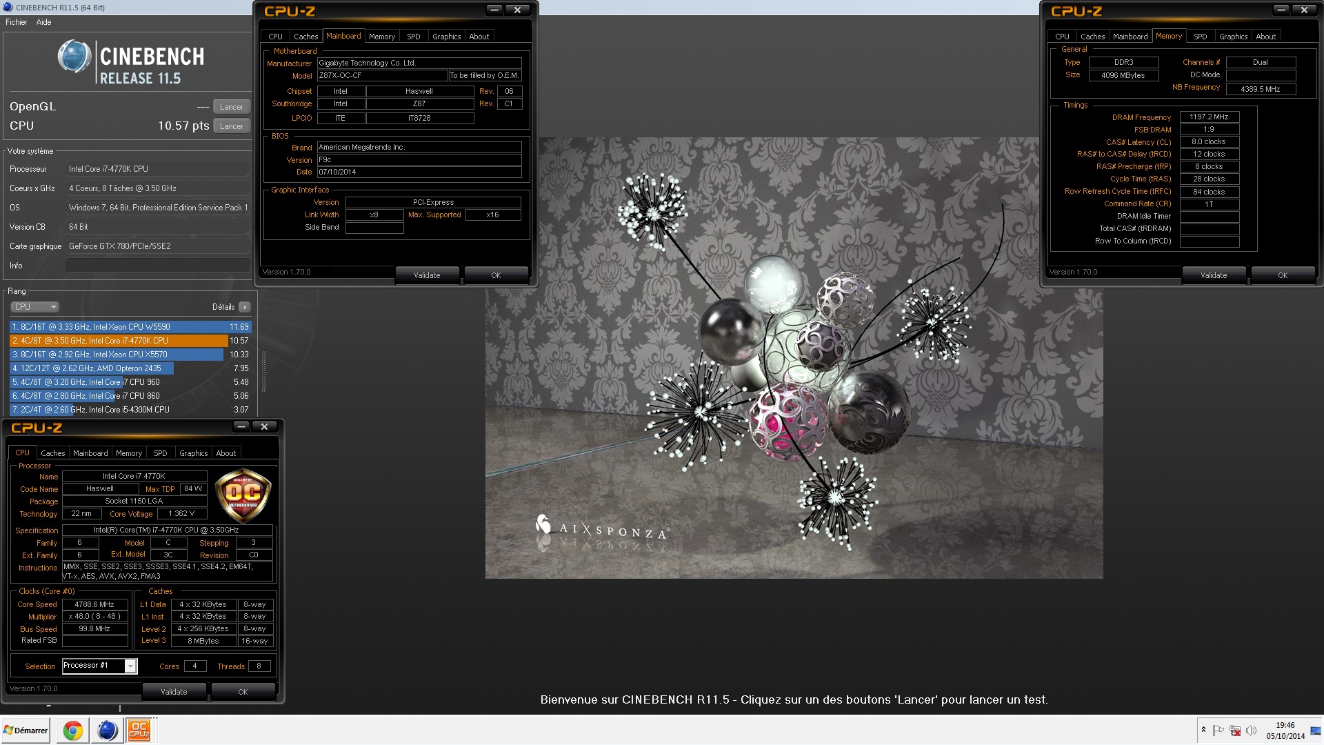The width and height of the screenshot is (1324, 745).
Task: Open Memory tab in Mainboard CPU-Z window
Action: pos(382,37)
